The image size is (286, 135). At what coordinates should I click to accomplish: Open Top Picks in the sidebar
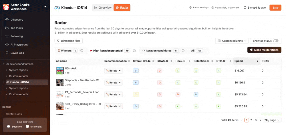(x=17, y=28)
